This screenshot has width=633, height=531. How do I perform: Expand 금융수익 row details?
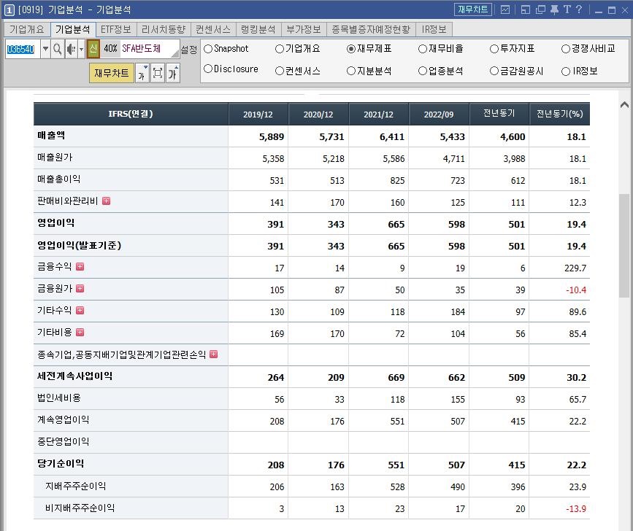tap(80, 266)
